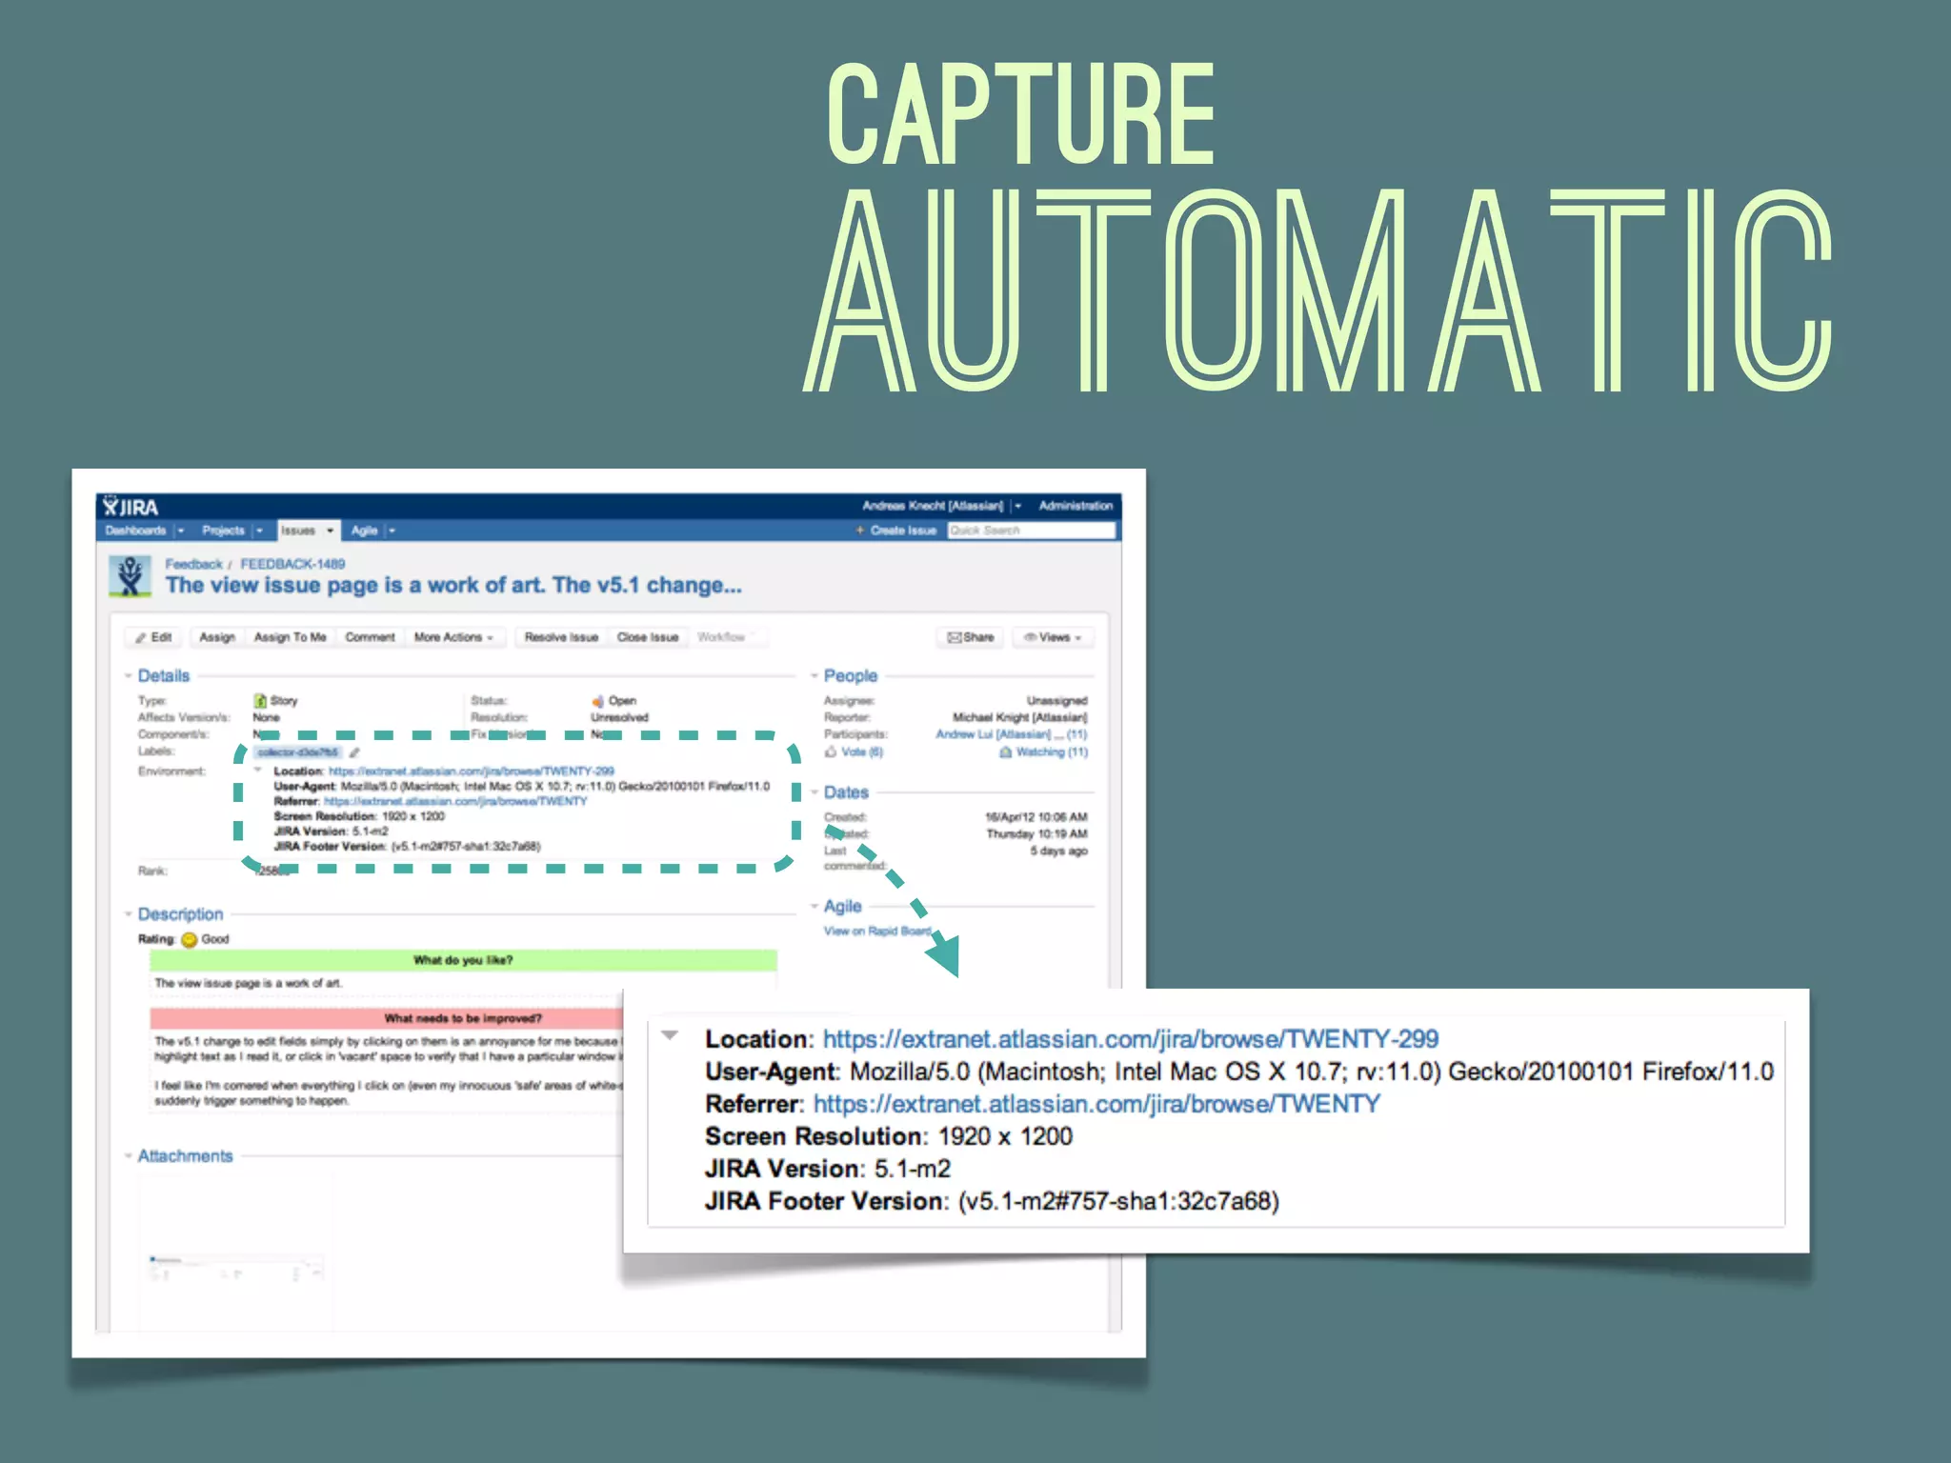Open the user profile dropdown arrow

click(1017, 506)
